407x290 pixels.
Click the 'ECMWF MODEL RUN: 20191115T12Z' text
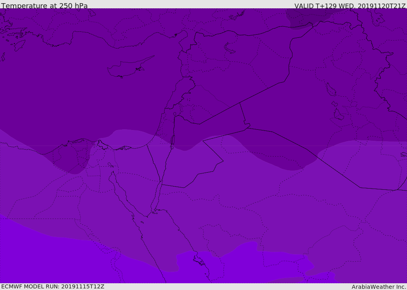pos(53,286)
